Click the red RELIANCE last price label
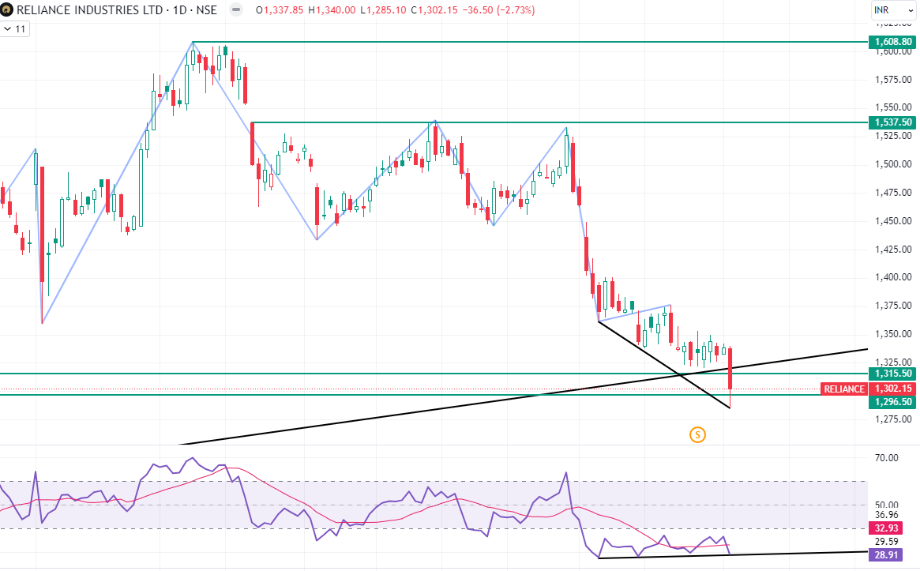The height and width of the screenshot is (571, 920). click(x=843, y=389)
